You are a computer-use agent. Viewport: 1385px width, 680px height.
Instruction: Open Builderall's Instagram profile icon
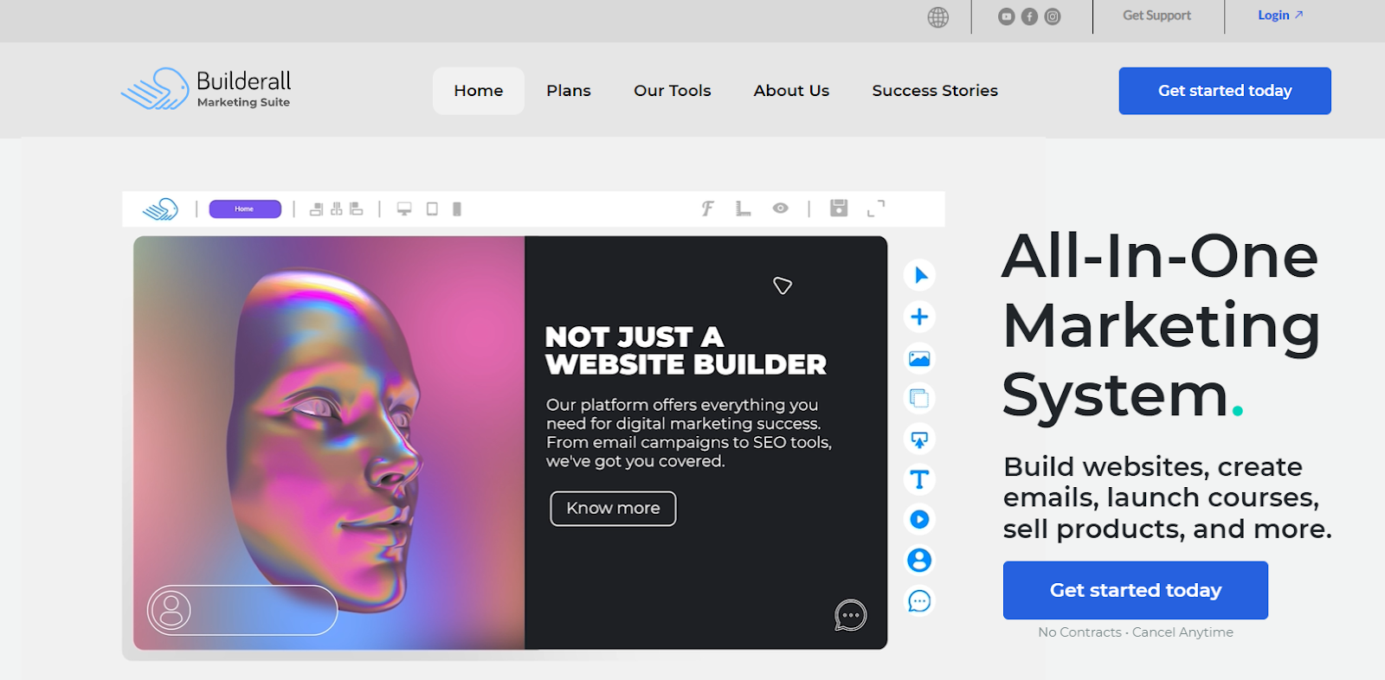pyautogui.click(x=1053, y=16)
